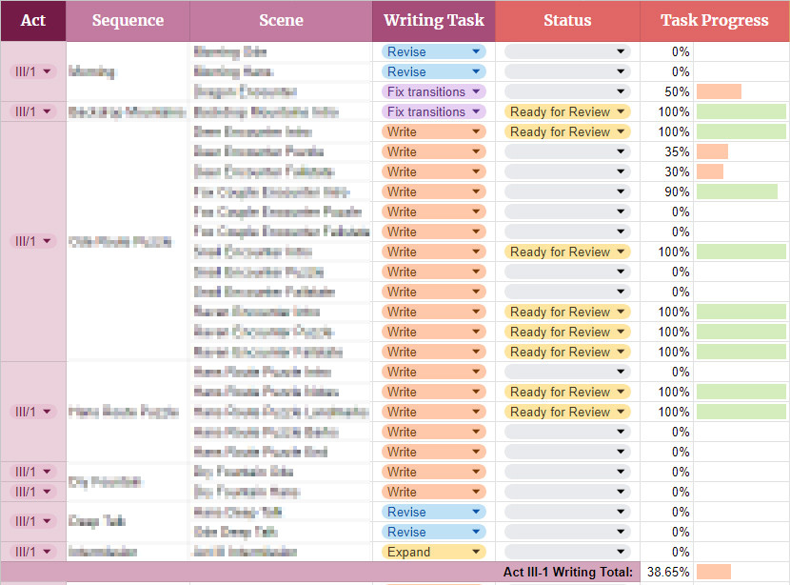The image size is (790, 585).
Task: Open the empty Status dropdown in the Expand row
Action: 567,552
